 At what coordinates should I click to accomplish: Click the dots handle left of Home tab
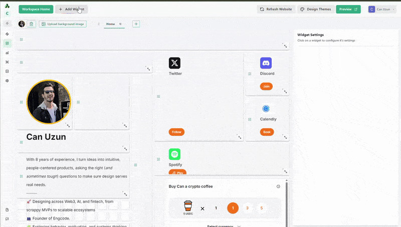[99, 24]
